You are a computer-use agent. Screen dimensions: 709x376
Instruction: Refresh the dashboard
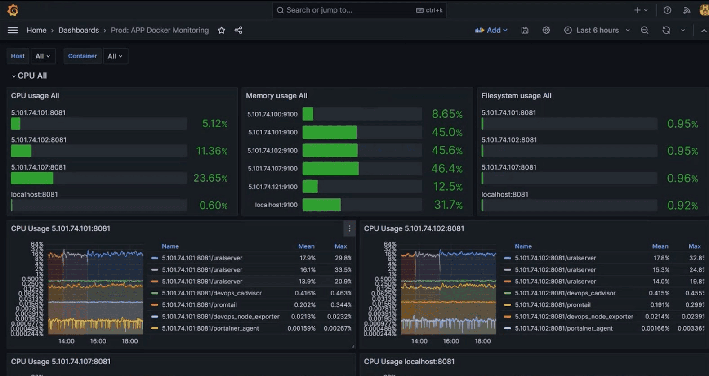(x=666, y=30)
